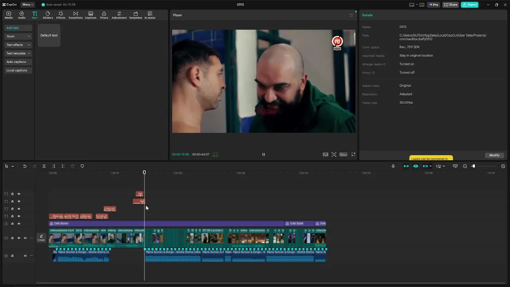The image size is (510, 287).
Task: Pause the video playback
Action: click(x=263, y=154)
